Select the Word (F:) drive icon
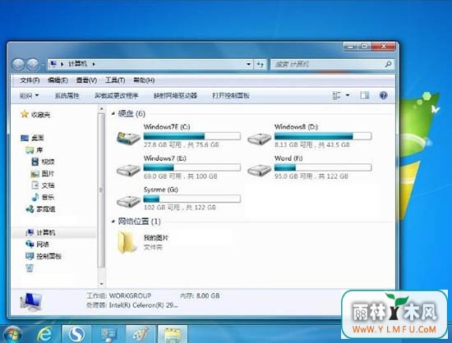Viewport: 452px width, 343px height. click(x=259, y=170)
